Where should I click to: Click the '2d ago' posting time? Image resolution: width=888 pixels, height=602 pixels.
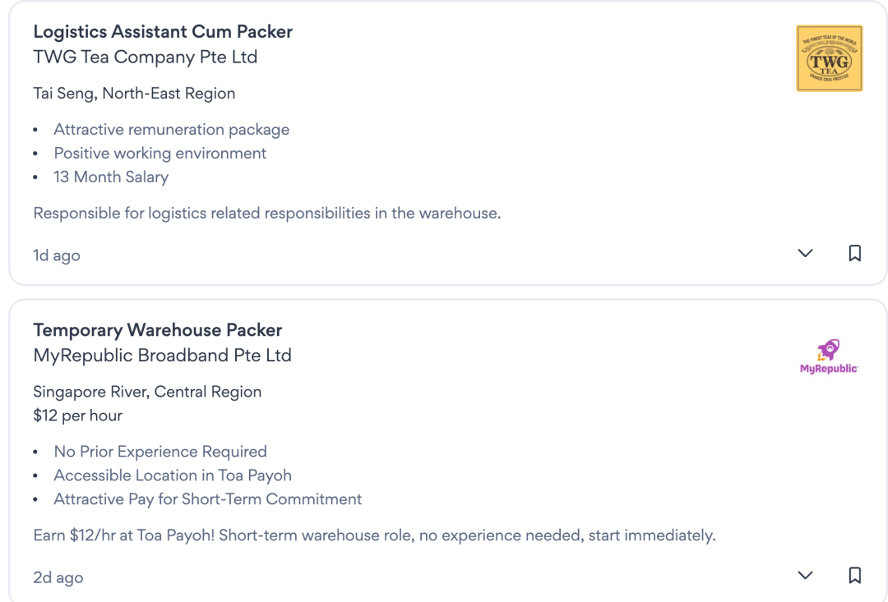point(58,577)
